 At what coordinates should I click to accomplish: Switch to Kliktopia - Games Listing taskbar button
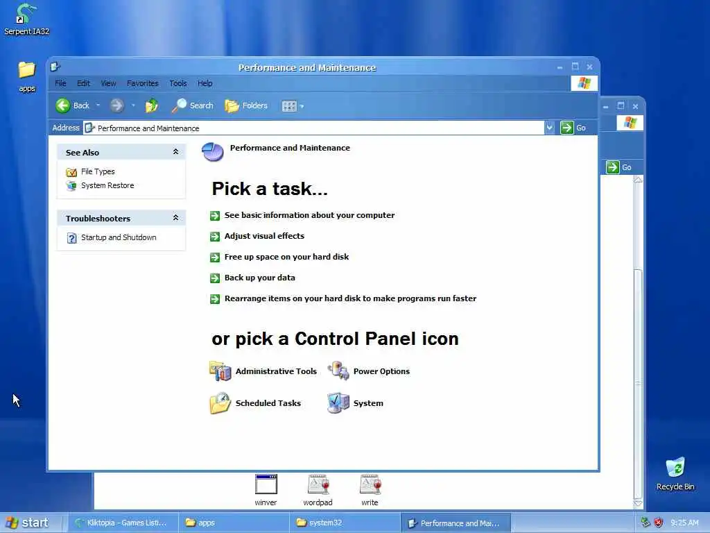tap(122, 523)
